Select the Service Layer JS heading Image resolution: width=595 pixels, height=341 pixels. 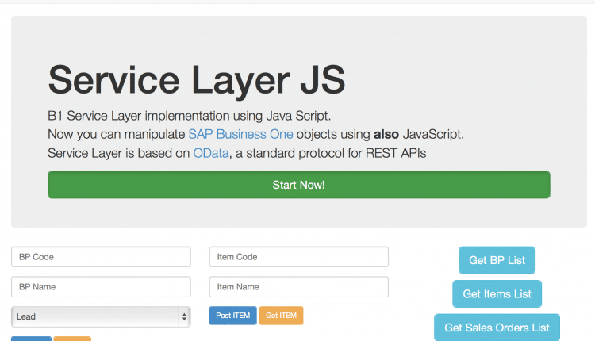coord(197,80)
